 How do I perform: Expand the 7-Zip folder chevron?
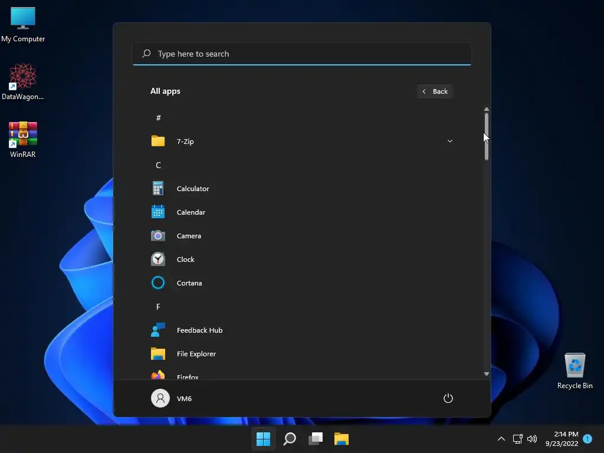click(449, 141)
